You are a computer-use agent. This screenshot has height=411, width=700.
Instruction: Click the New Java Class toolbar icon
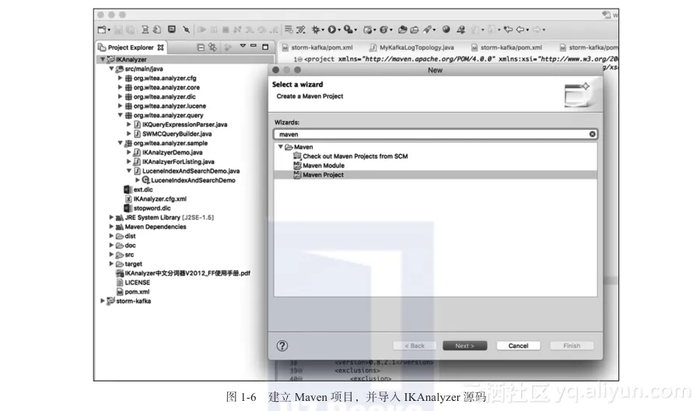pos(384,30)
